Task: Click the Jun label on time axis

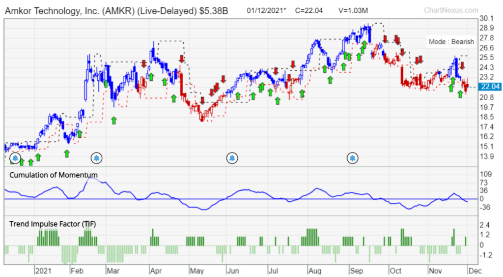Action: tap(233, 271)
